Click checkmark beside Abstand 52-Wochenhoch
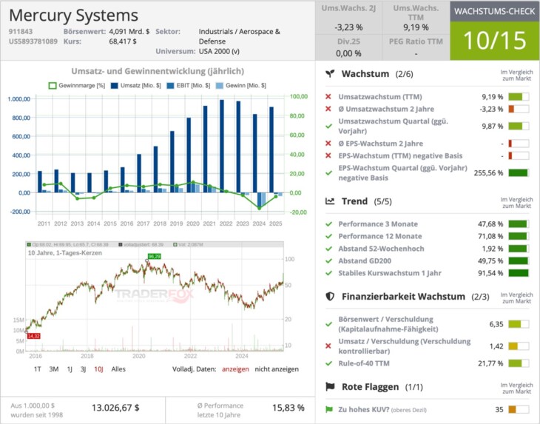Screen dimensions: 540x424 coord(328,249)
